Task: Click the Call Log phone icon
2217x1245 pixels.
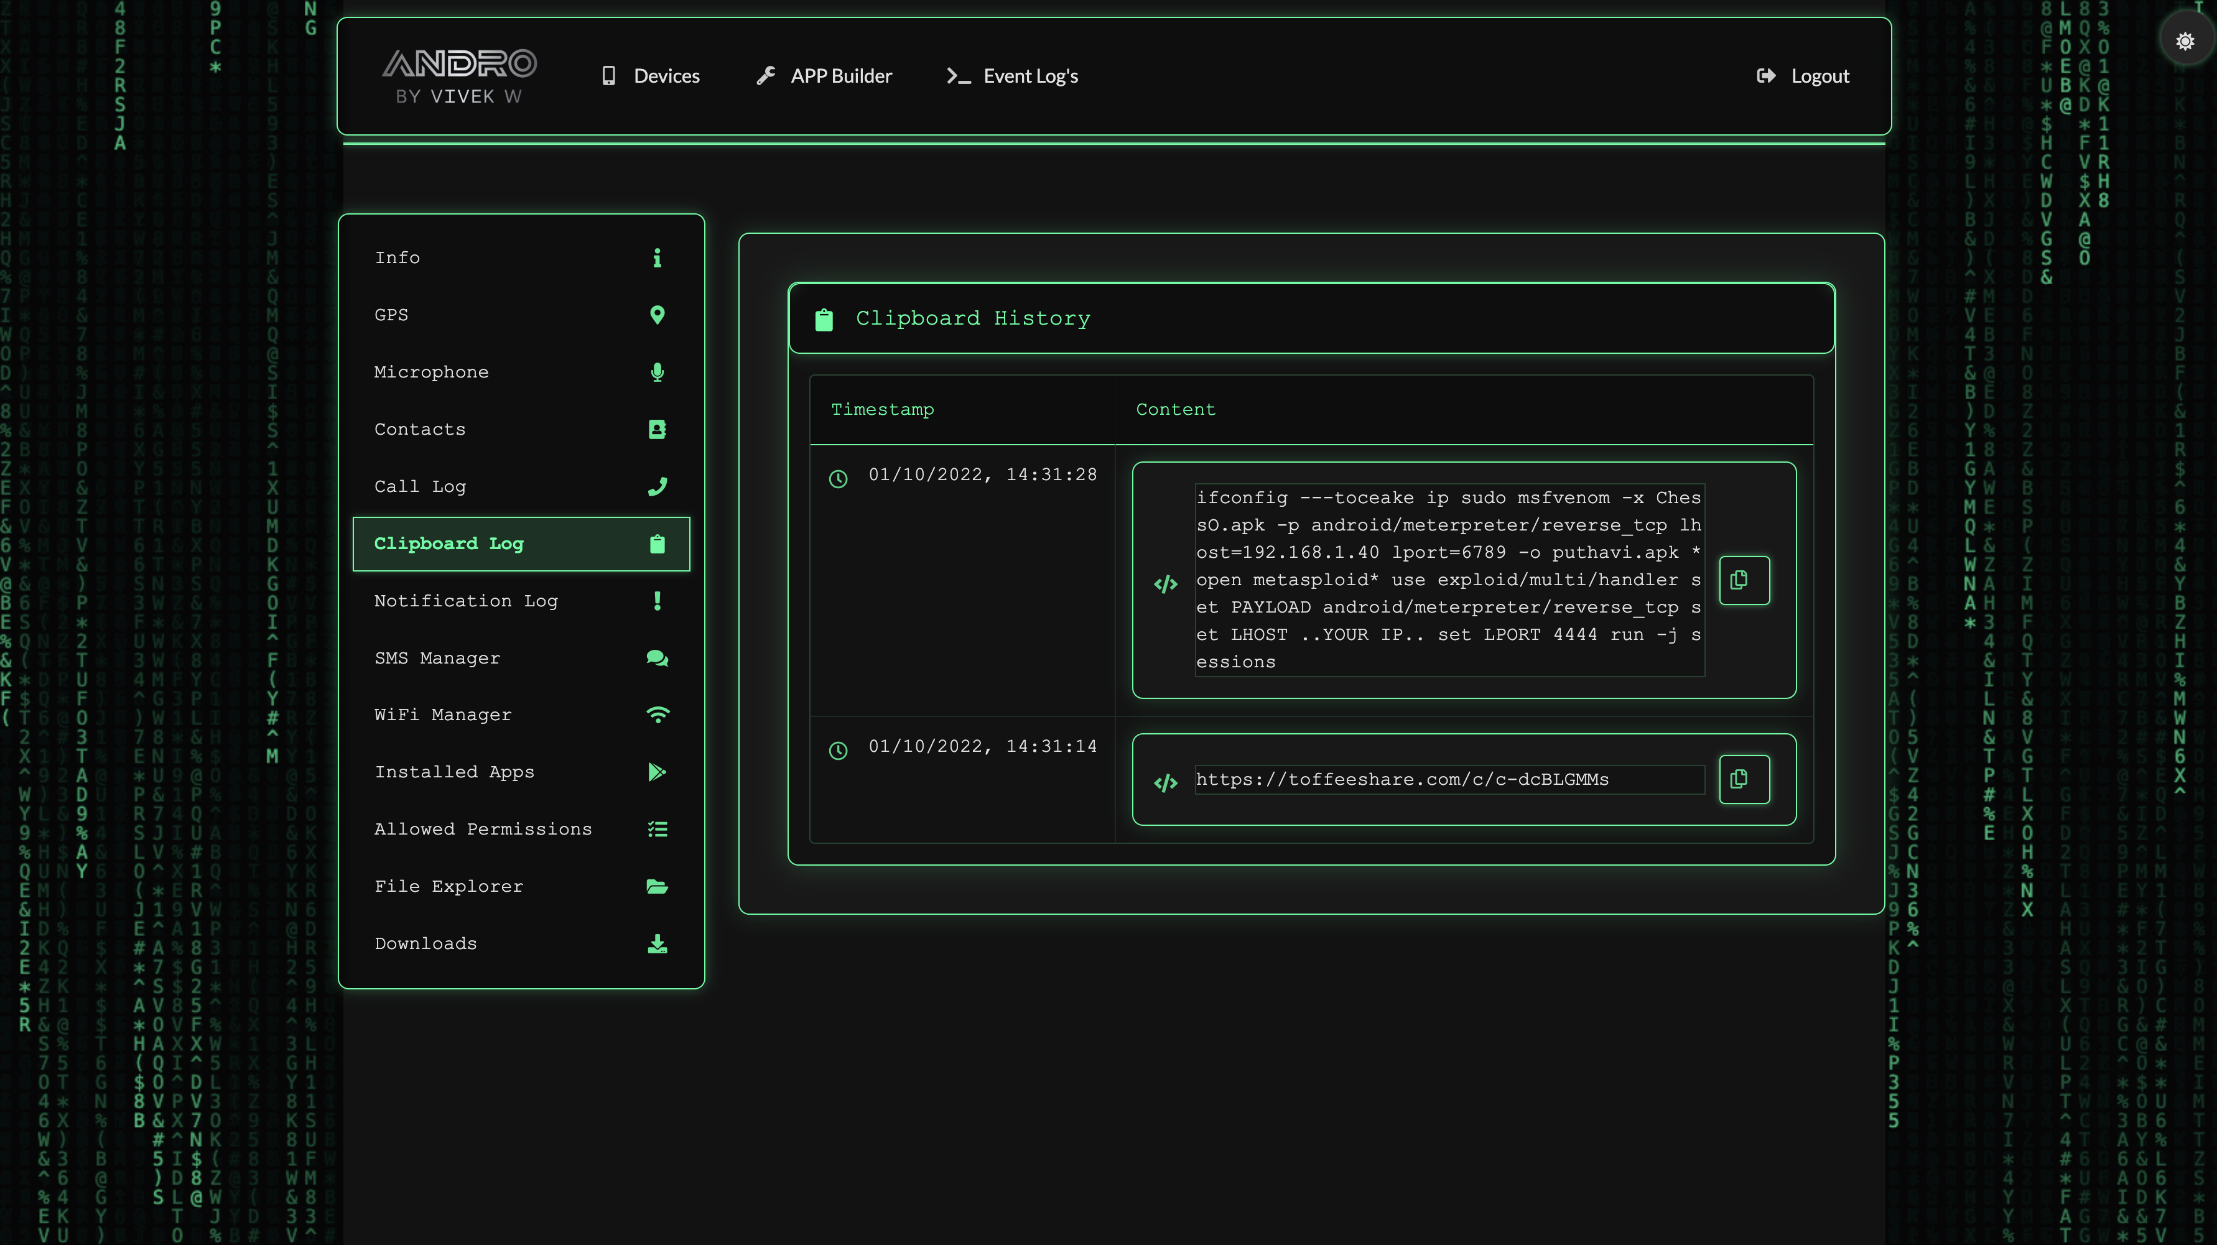Action: click(x=657, y=487)
